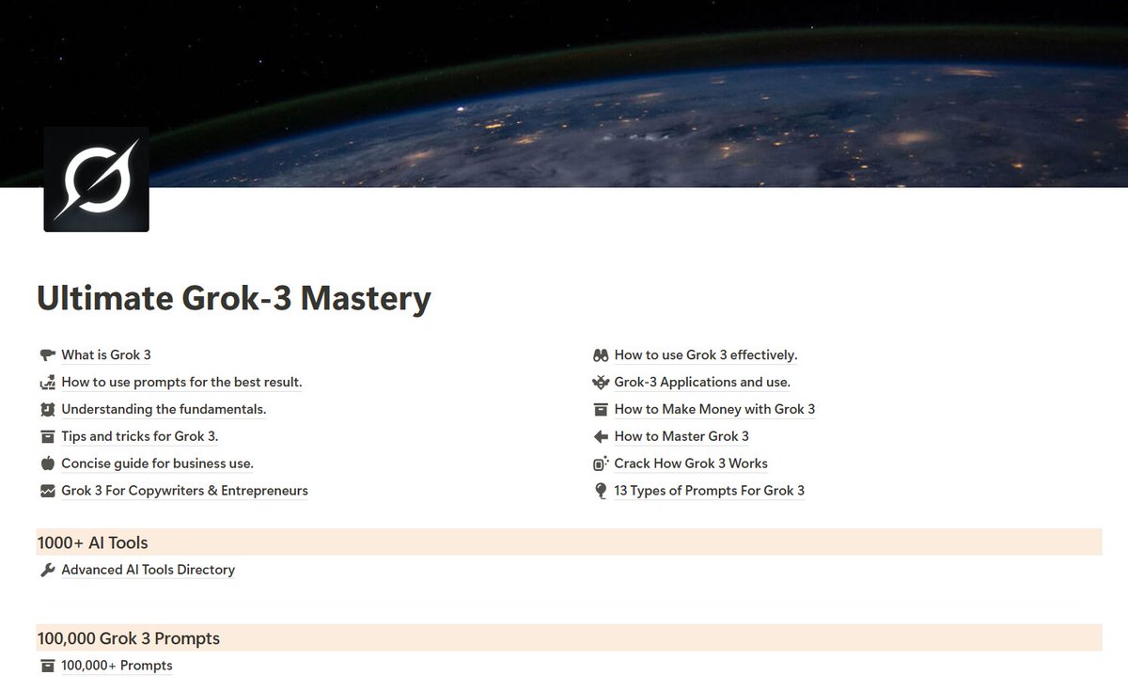
Task: Click the 'Ultimate Grok-3 Mastery' page title
Action: click(x=234, y=298)
